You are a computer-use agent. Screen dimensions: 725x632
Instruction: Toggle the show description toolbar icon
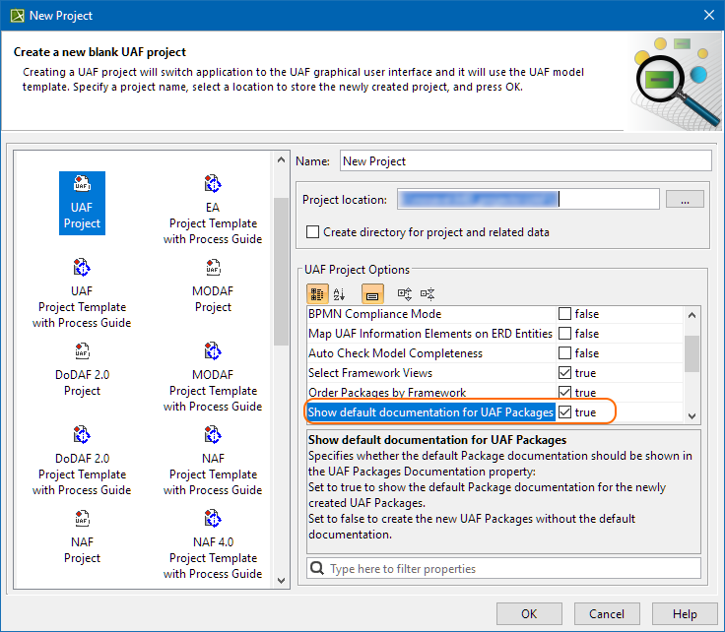[372, 293]
